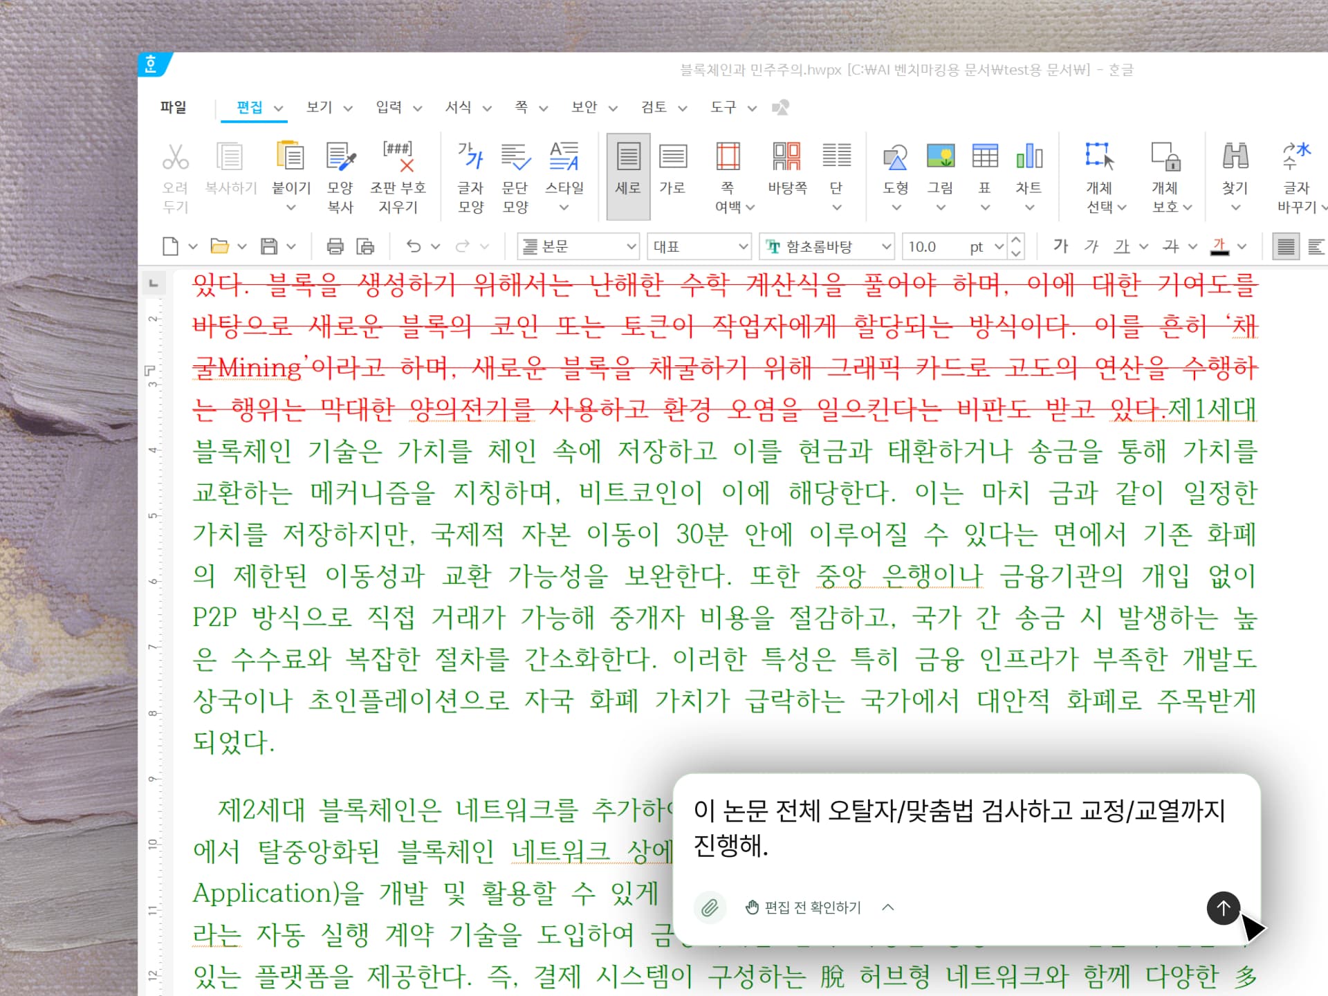1328x996 pixels.
Task: Open the 검토 (Review) menu
Action: click(656, 108)
